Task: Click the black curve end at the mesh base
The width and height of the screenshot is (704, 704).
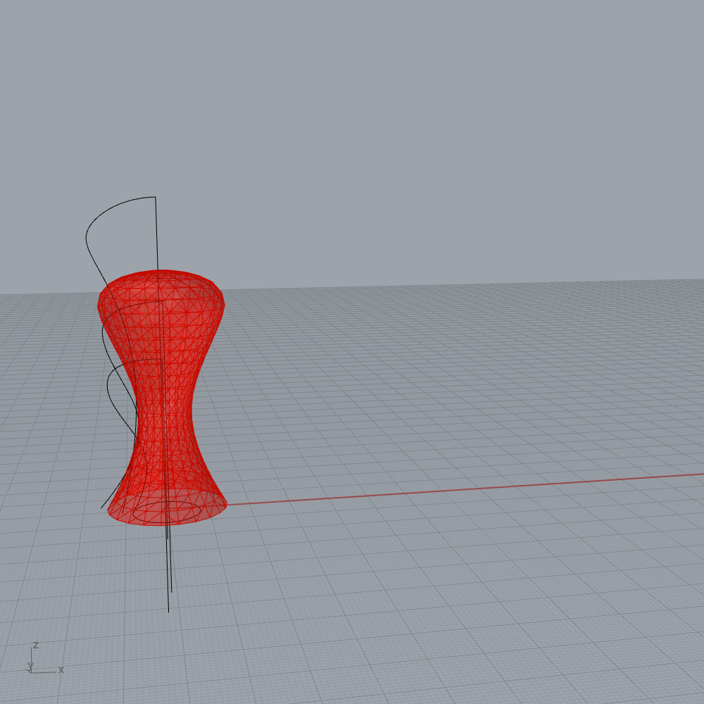Action: [x=102, y=507]
